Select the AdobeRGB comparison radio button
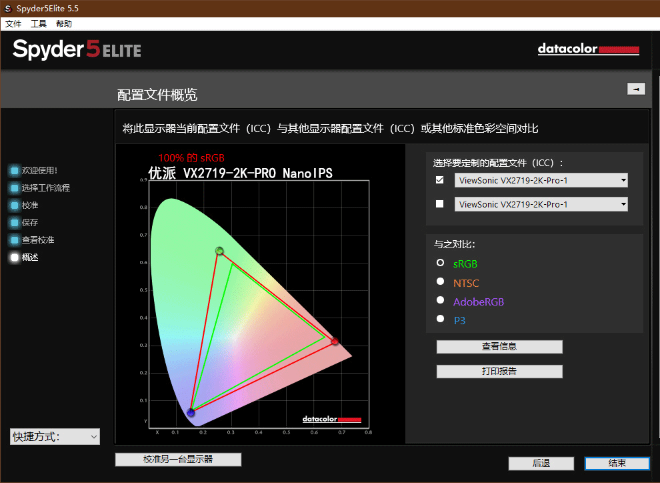The image size is (660, 483). point(440,300)
